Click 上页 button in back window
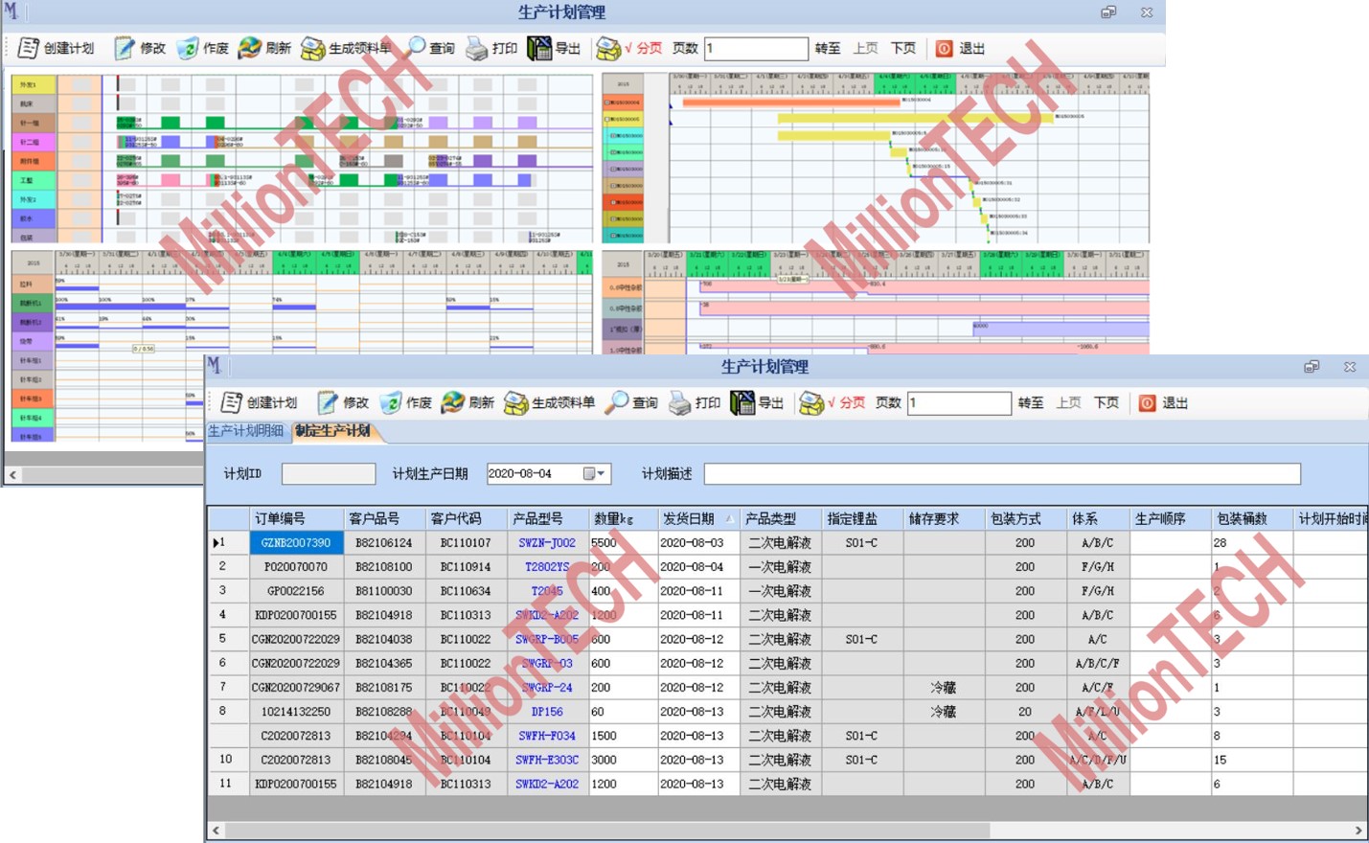1369x843 pixels. tap(866, 48)
